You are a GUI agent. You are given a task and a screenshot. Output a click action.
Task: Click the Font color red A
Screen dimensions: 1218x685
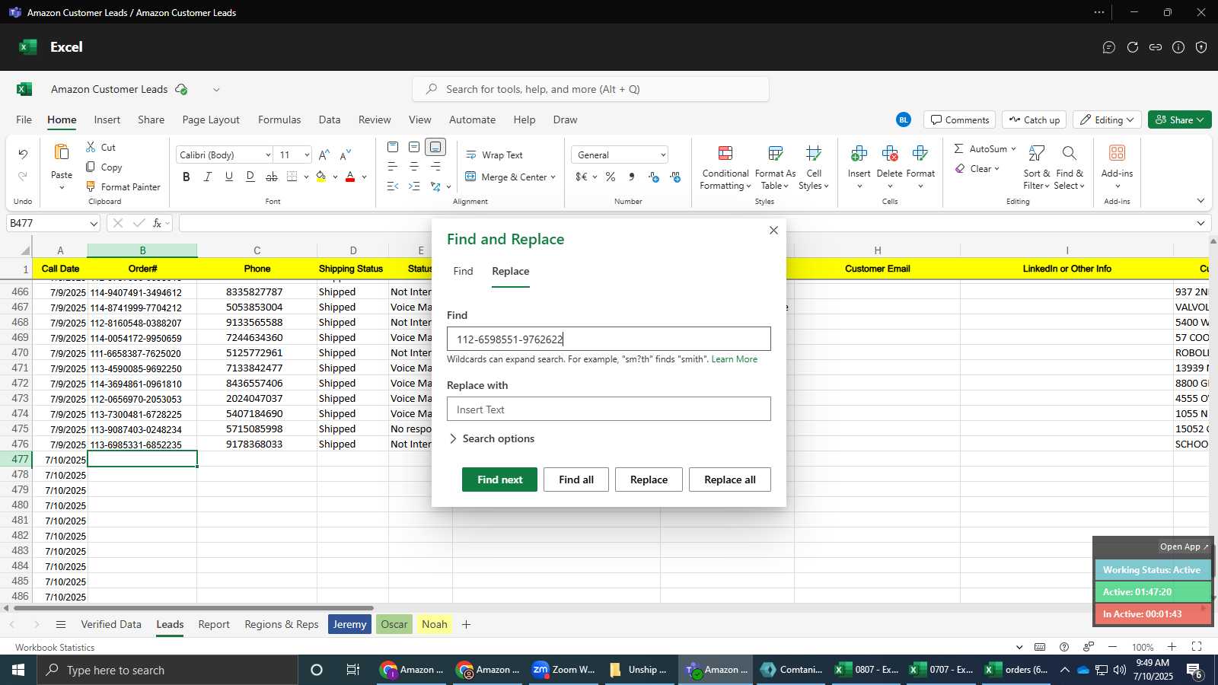click(x=350, y=177)
